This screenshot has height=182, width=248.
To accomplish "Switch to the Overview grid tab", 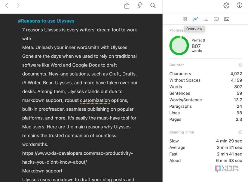I will (x=185, y=19).
